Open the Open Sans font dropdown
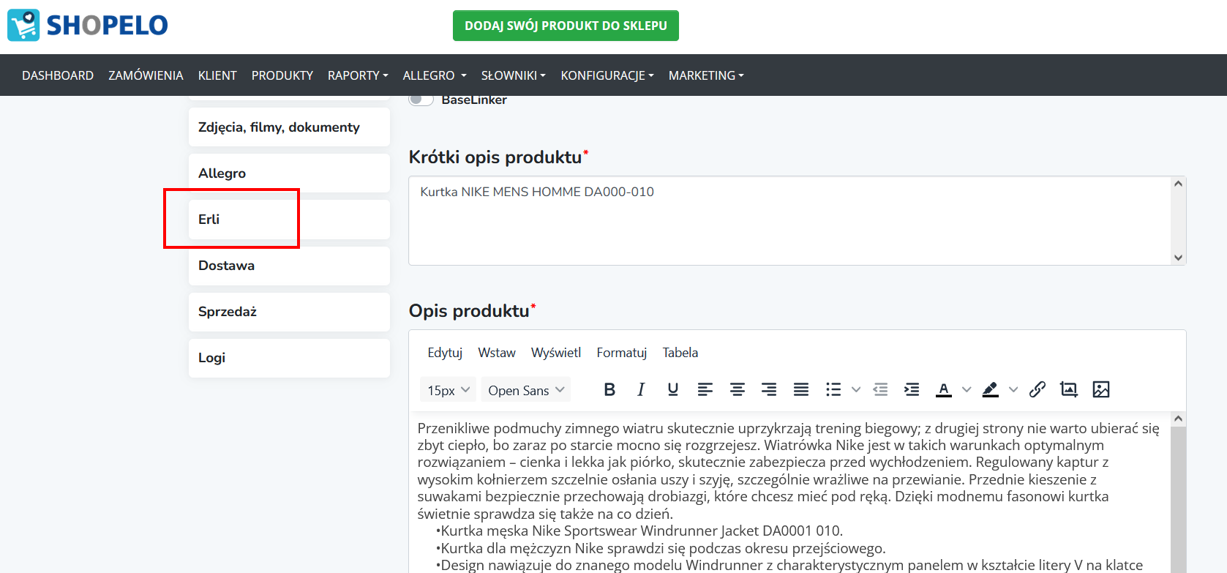The height and width of the screenshot is (573, 1227). [526, 390]
